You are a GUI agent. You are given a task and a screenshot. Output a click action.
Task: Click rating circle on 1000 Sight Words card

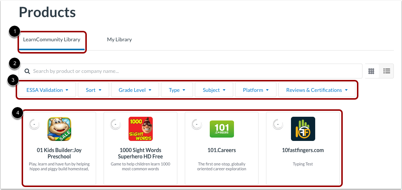tap(115, 124)
